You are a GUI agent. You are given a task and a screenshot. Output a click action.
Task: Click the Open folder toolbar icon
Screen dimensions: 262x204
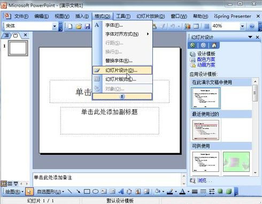point(79,26)
